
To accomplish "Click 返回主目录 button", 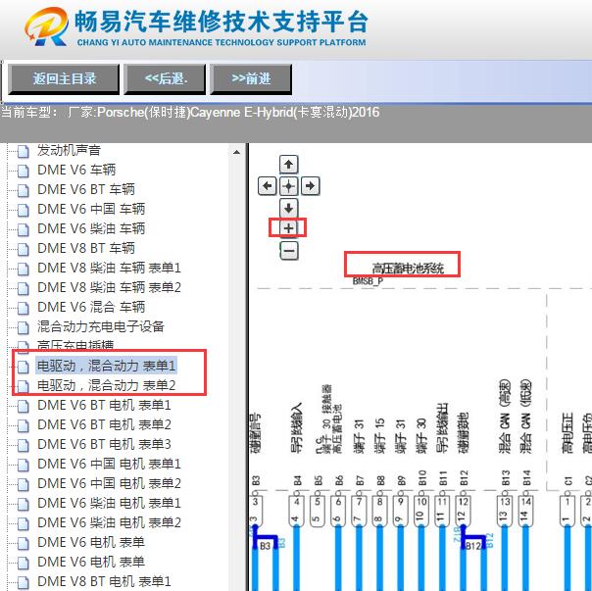I will pyautogui.click(x=64, y=78).
